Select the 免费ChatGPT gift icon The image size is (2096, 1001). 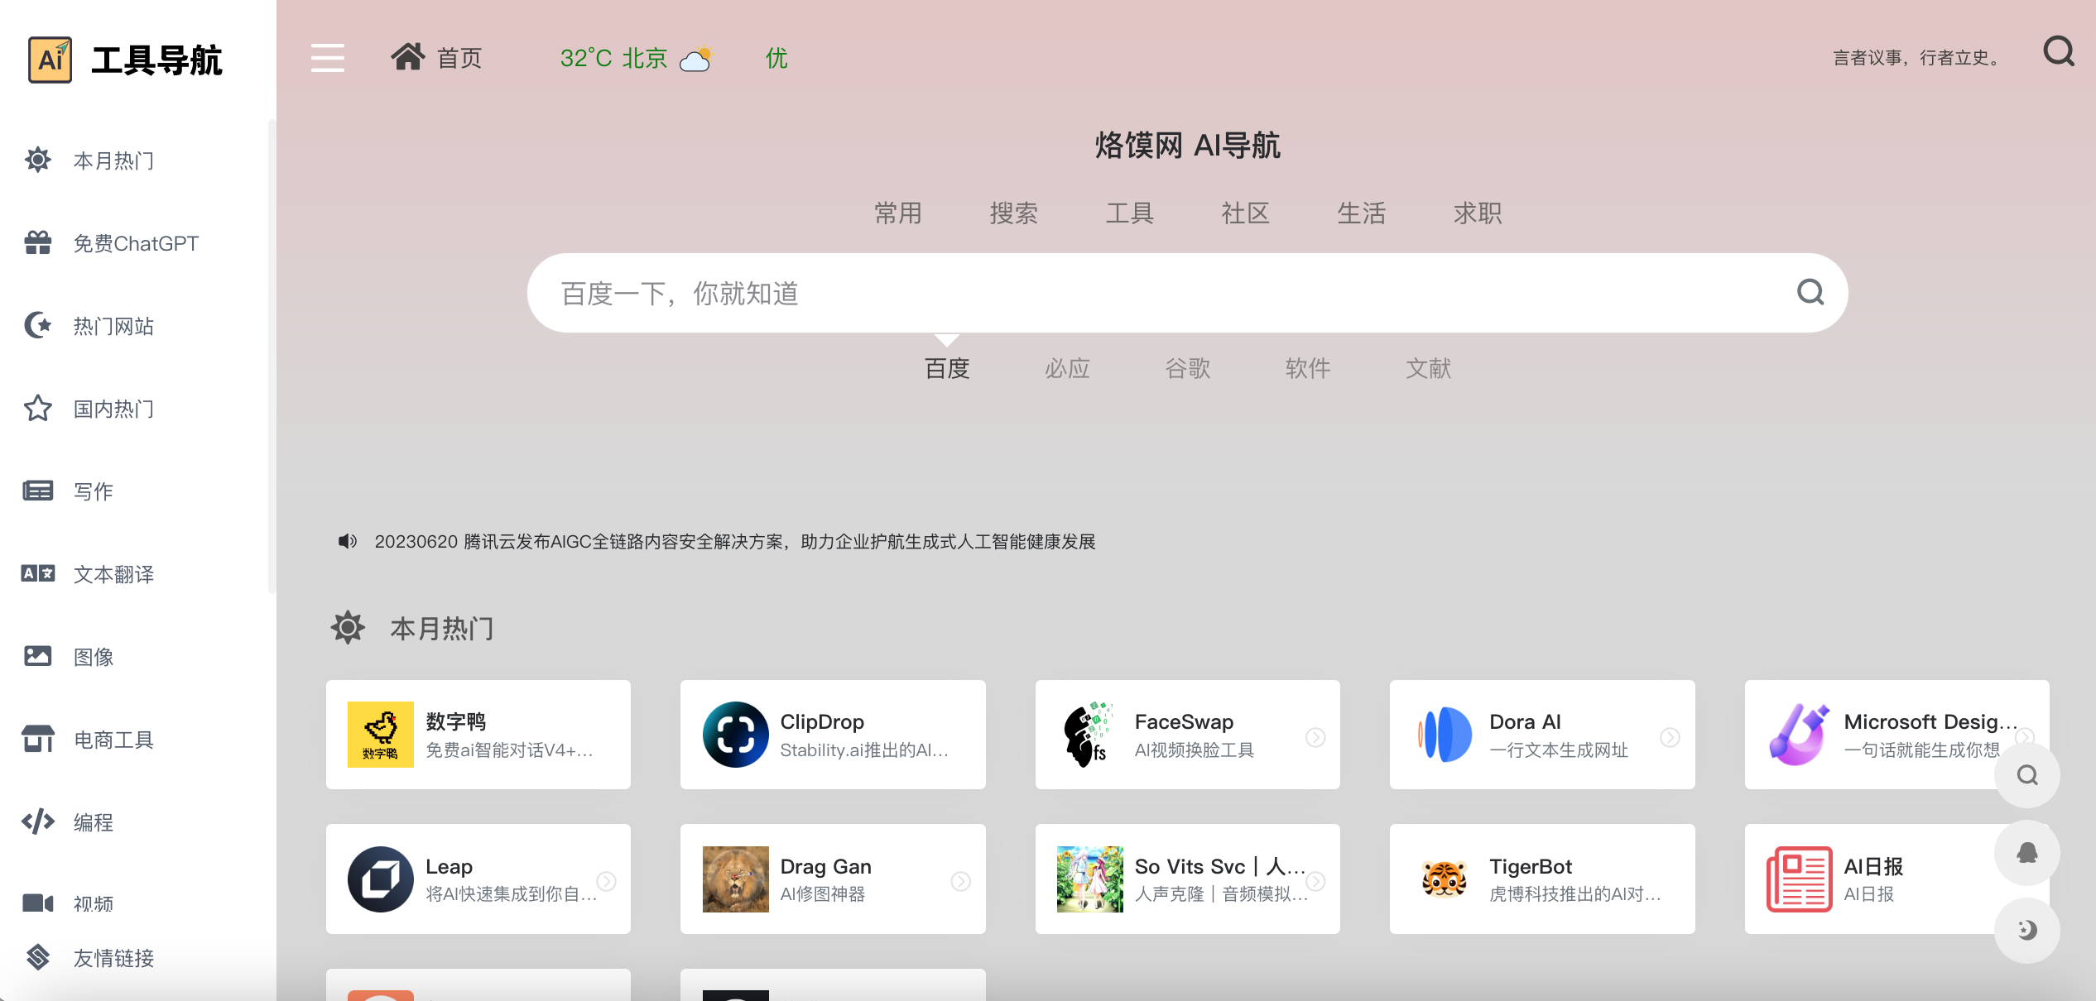point(36,242)
